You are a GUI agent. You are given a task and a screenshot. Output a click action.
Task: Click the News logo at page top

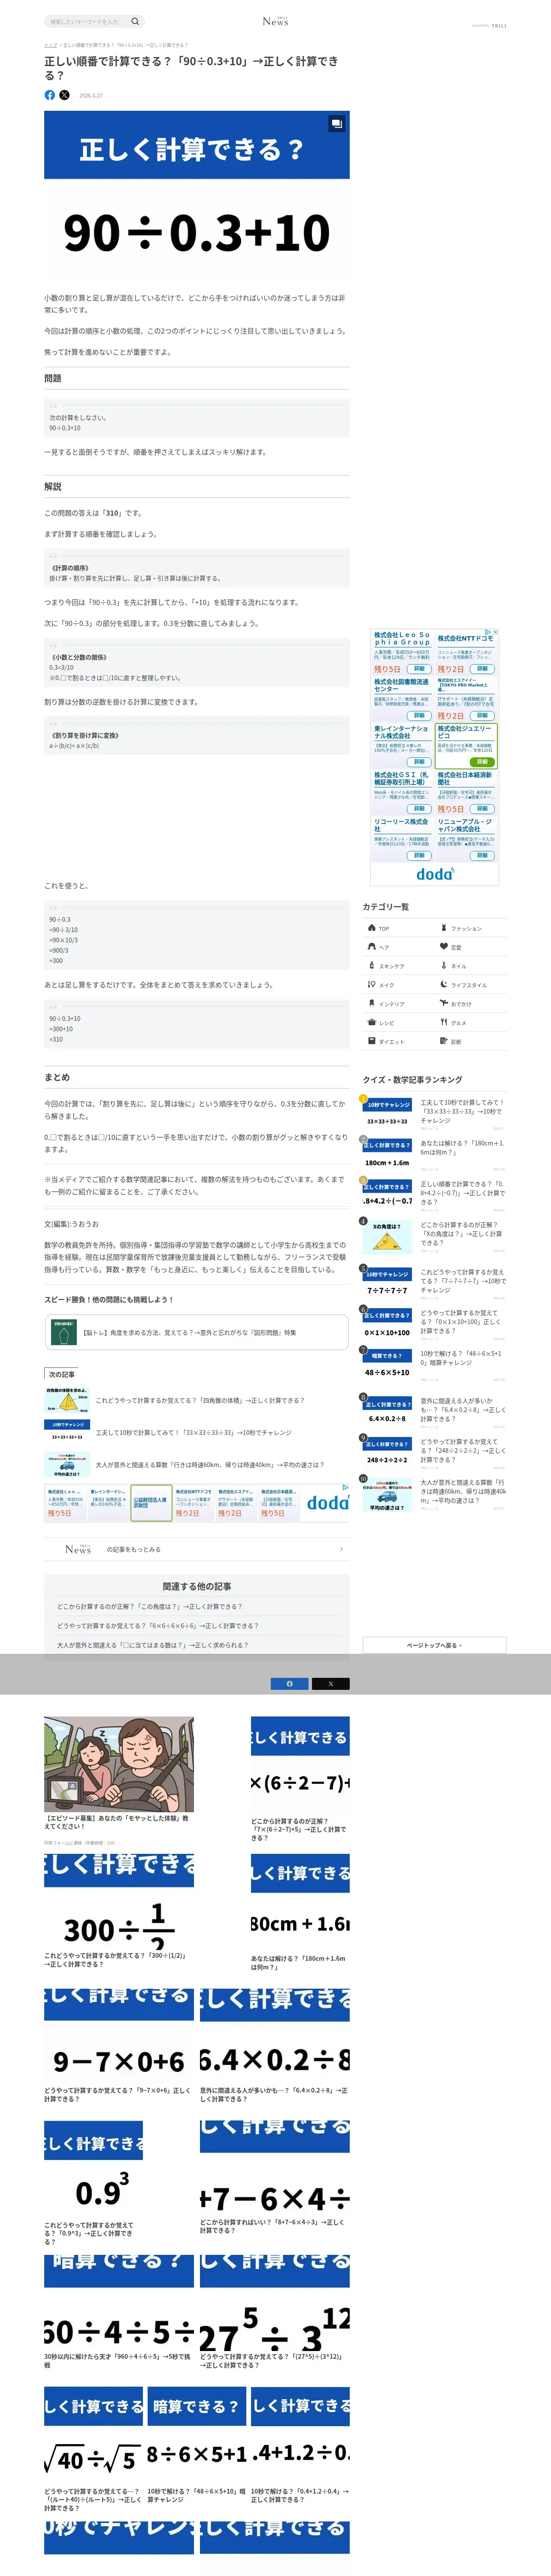[275, 21]
